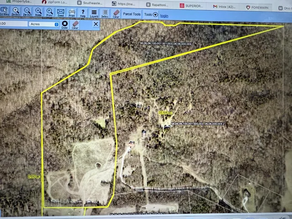Expand the Tools dropdown

click(x=151, y=15)
